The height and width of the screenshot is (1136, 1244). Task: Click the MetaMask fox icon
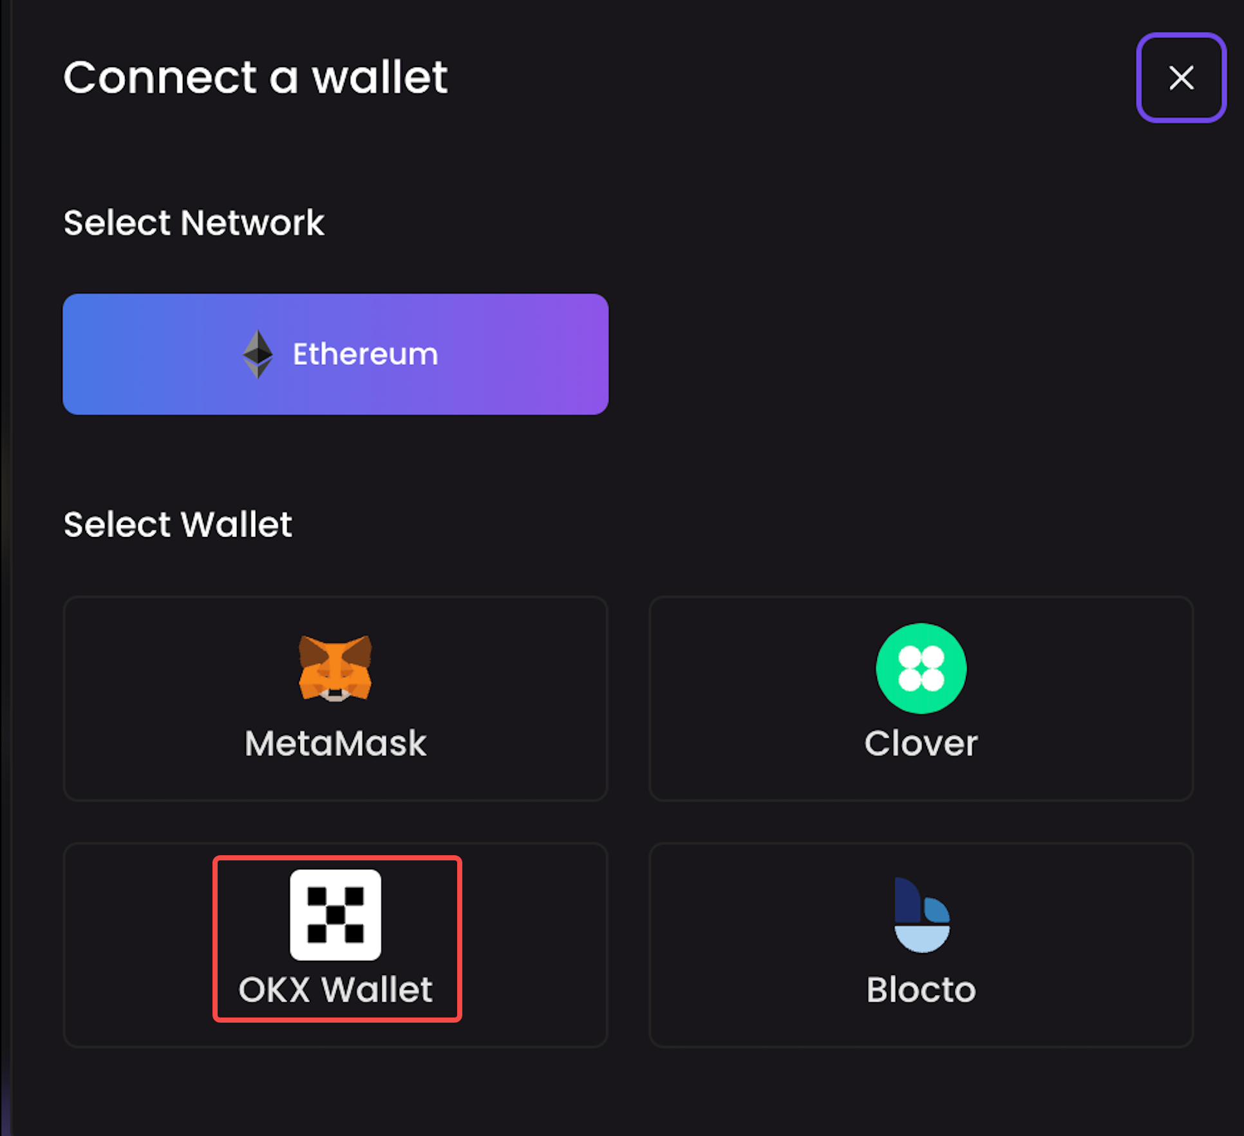(x=335, y=668)
